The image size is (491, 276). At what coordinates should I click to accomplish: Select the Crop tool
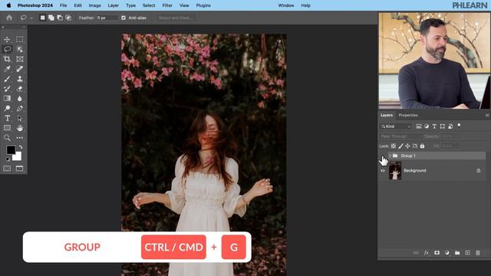point(7,59)
